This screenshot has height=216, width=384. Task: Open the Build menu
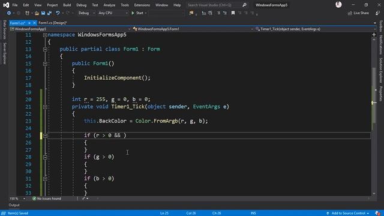(67, 5)
